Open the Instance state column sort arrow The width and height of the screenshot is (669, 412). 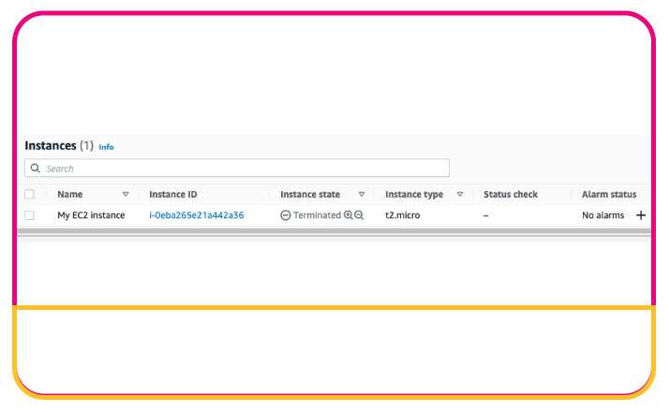(x=362, y=195)
